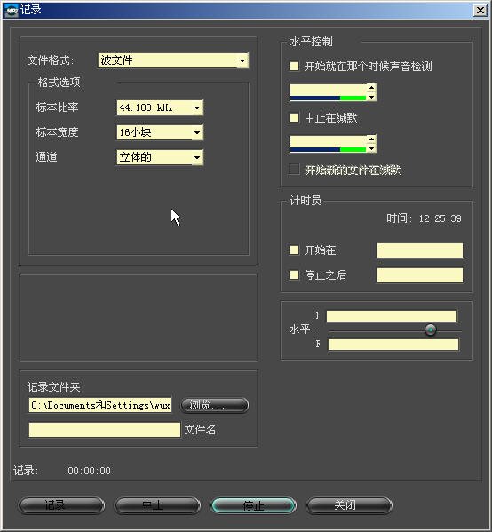Click the 记录 button at bottom
Screen dimensions: 492x532
coord(61,505)
